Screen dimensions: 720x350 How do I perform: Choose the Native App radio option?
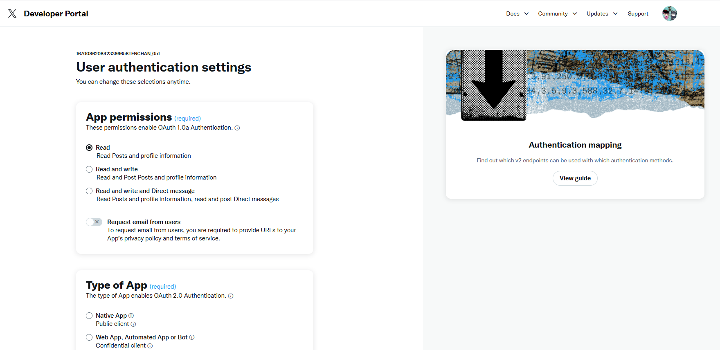[89, 316]
